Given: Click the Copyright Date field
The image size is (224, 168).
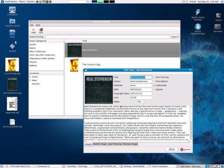Looking at the screenshot, I should 141,93.
